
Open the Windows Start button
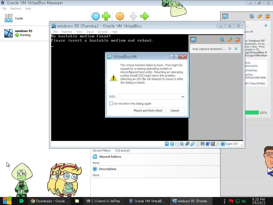(7, 201)
